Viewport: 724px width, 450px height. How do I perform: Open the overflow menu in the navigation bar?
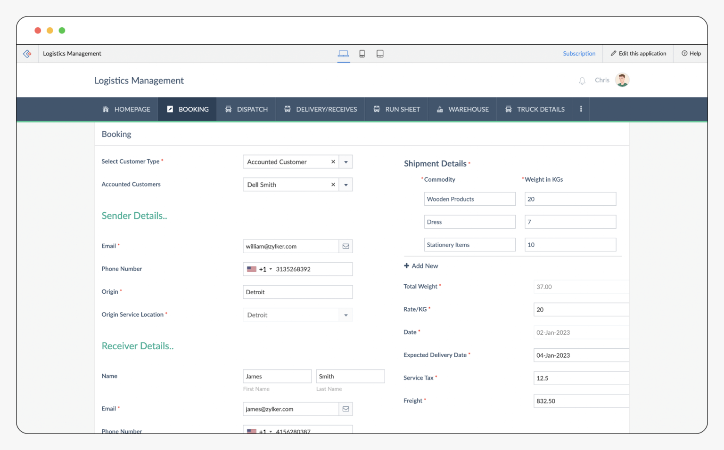[x=581, y=109]
